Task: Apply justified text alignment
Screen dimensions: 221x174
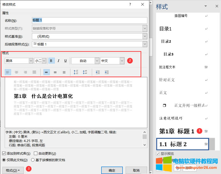Action: [34, 72]
